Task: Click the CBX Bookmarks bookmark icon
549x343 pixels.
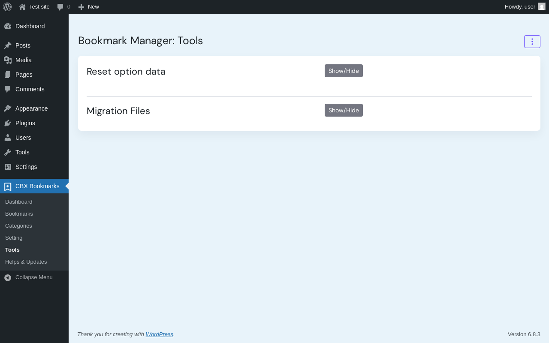Action: [x=8, y=187]
